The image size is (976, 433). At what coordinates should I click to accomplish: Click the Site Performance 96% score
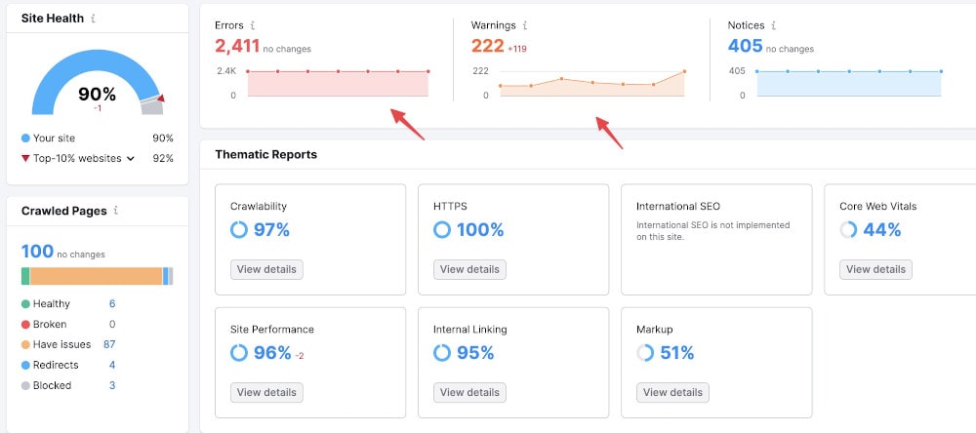(272, 353)
